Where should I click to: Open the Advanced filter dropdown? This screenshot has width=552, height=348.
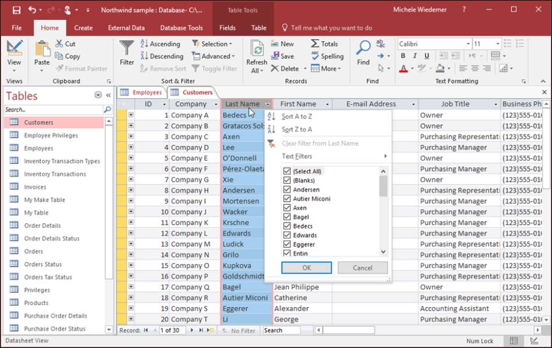213,56
